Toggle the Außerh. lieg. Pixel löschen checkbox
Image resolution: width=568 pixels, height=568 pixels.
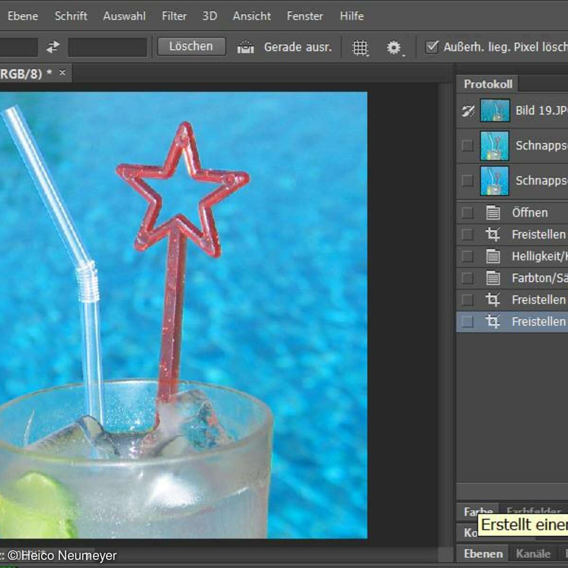[x=432, y=47]
